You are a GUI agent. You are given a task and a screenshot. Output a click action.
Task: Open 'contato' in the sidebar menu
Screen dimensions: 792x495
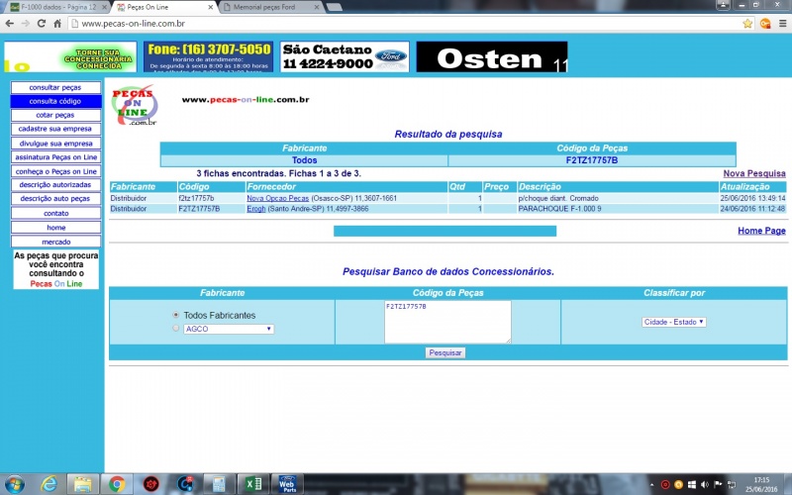coord(55,213)
